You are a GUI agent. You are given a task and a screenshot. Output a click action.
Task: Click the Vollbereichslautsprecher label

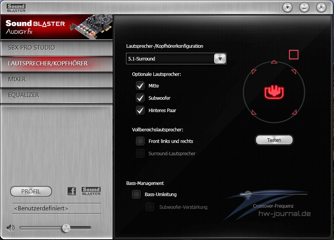(158, 129)
